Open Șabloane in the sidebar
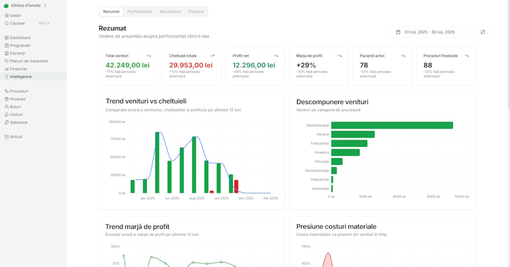 [18, 122]
